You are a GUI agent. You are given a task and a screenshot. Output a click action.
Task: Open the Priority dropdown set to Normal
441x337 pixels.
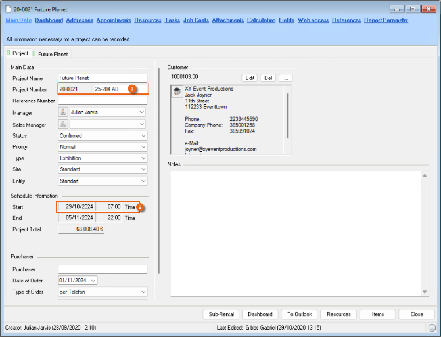142,146
